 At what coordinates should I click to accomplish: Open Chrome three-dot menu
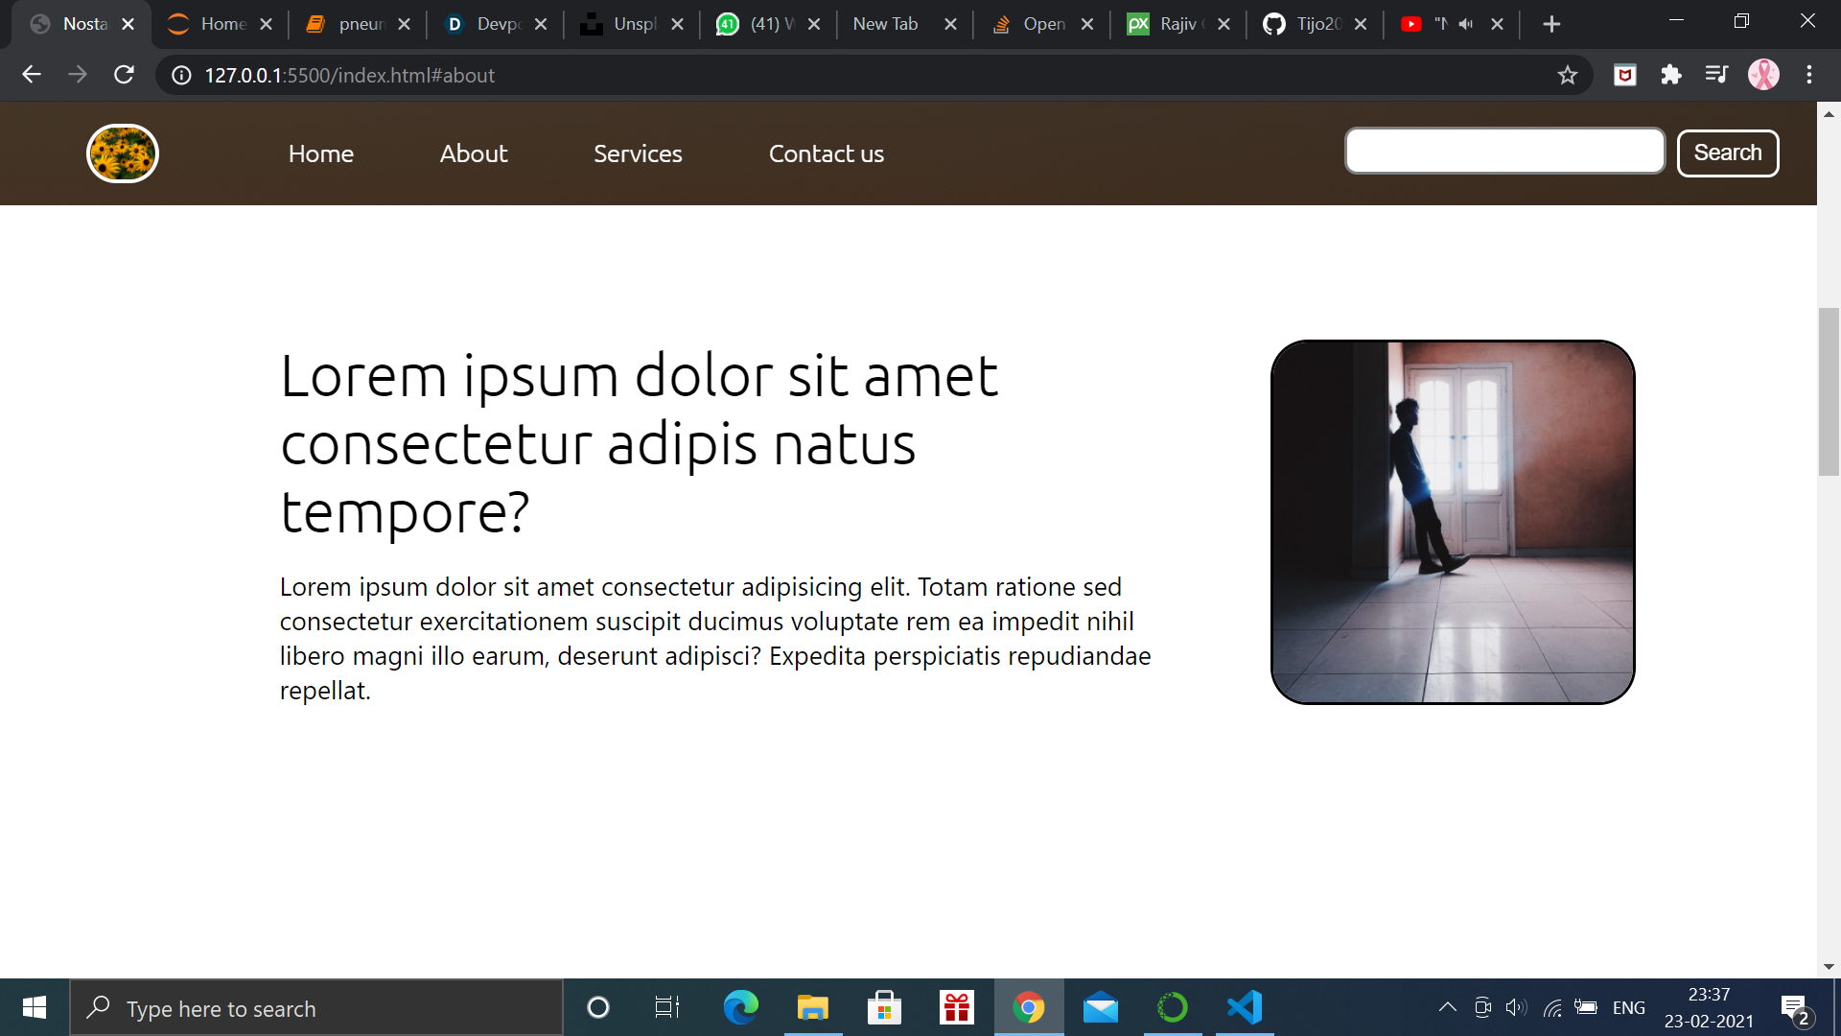click(1809, 75)
